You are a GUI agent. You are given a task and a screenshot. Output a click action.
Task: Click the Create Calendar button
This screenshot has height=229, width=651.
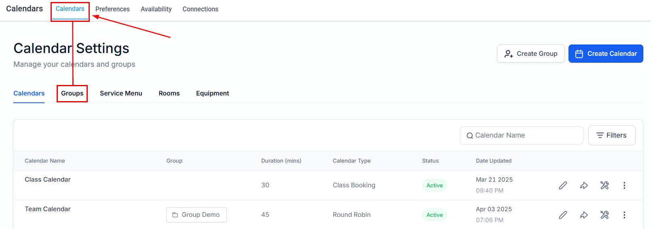606,53
